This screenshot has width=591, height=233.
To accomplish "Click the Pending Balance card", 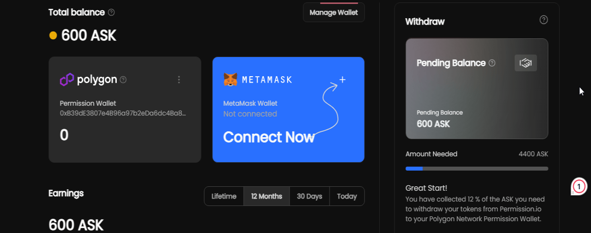I will 477,89.
